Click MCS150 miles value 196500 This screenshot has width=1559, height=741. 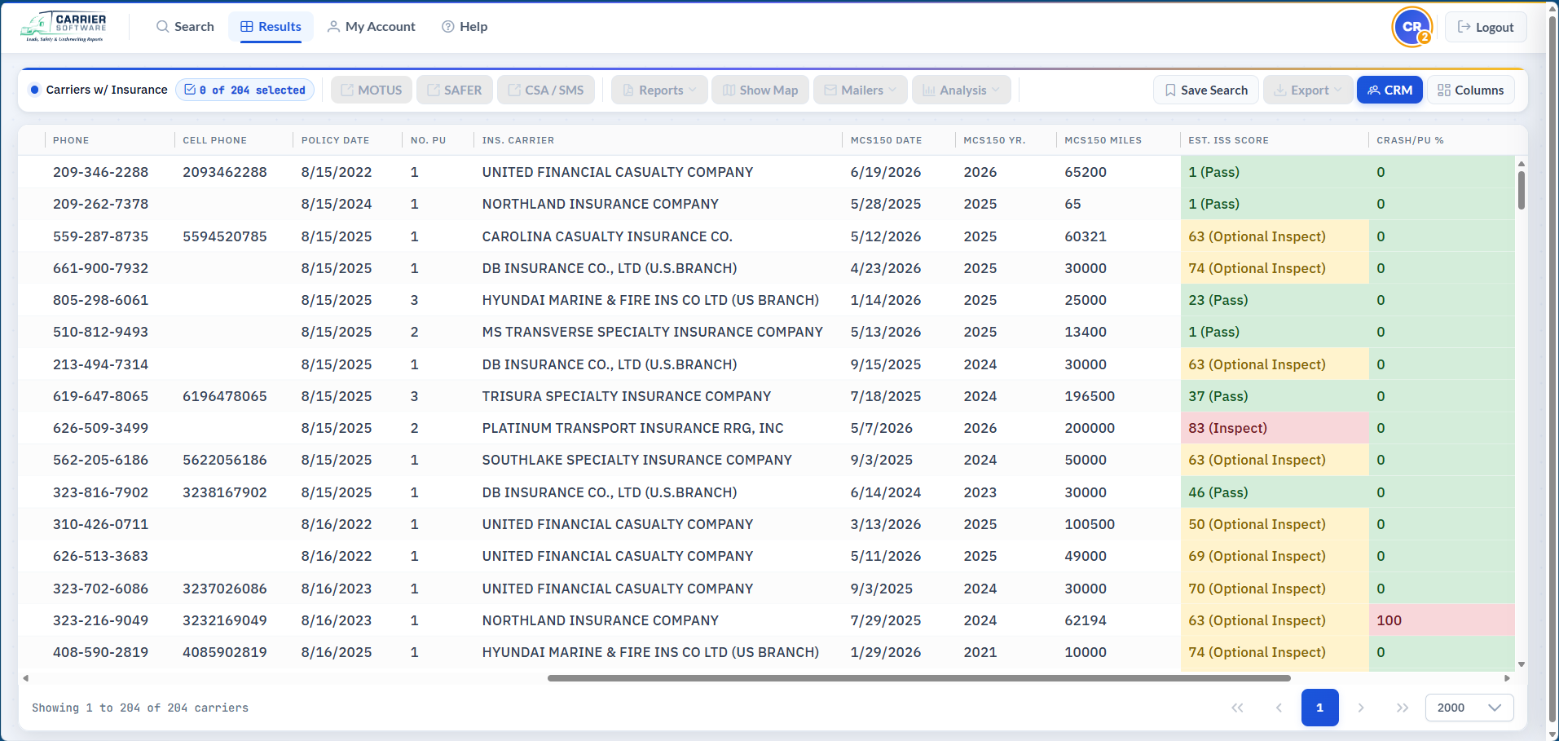(x=1090, y=396)
